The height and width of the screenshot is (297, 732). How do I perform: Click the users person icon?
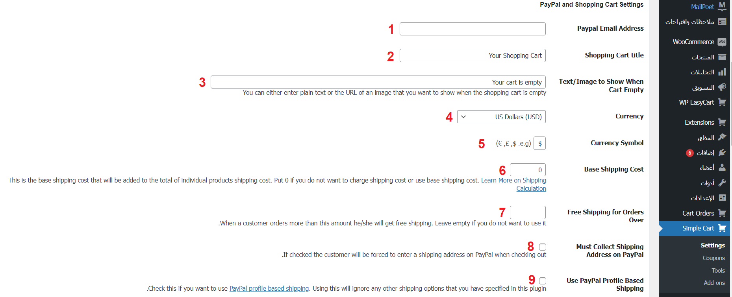(x=722, y=168)
